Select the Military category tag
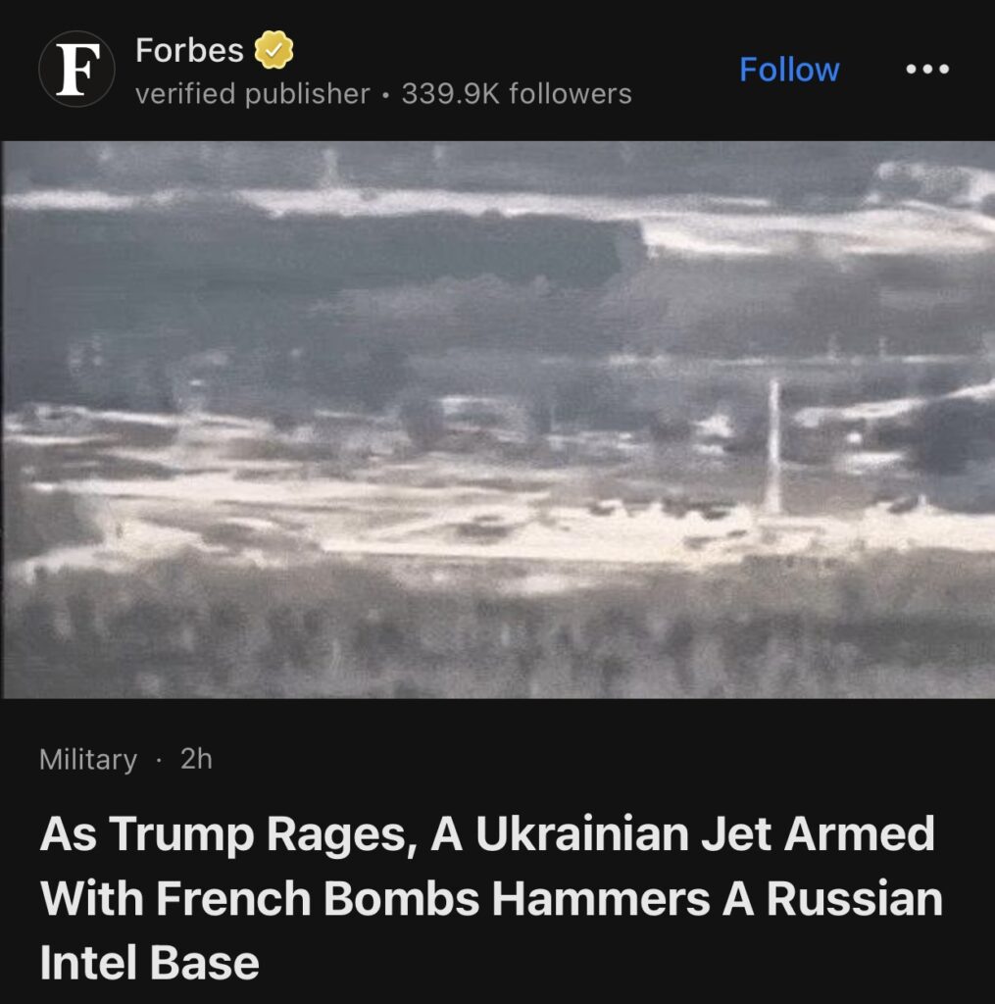995x1004 pixels. [x=88, y=760]
